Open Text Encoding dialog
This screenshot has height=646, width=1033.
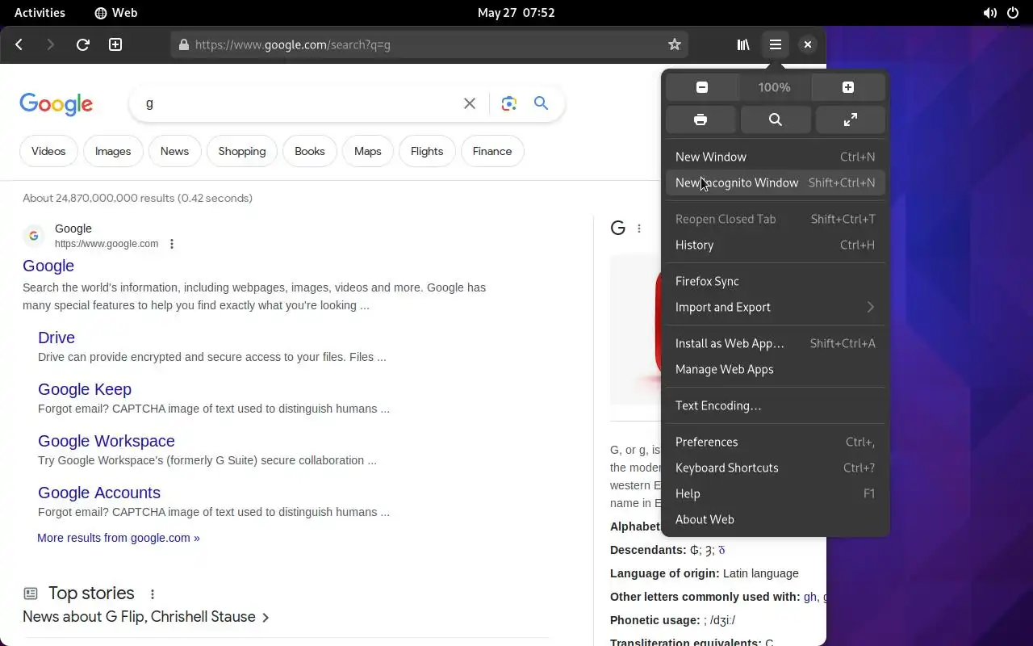775,405
